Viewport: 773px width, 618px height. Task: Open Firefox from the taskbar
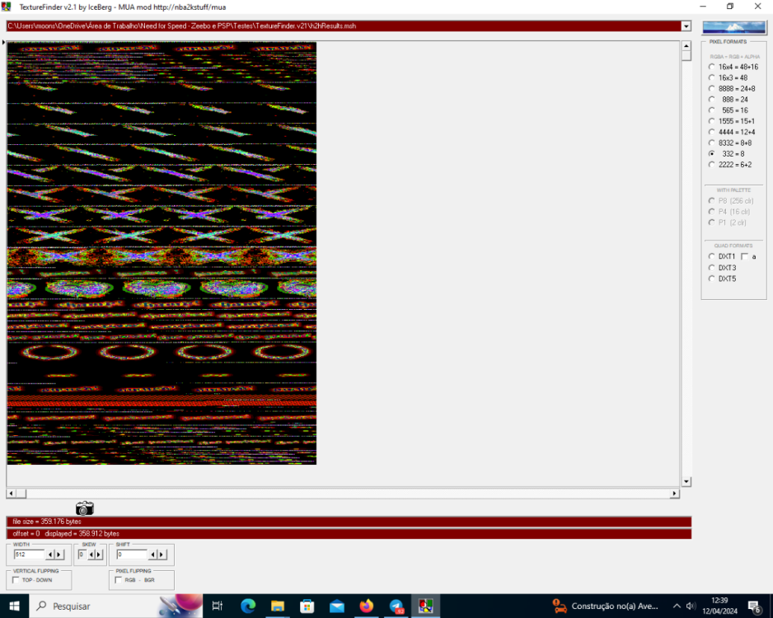coord(367,606)
